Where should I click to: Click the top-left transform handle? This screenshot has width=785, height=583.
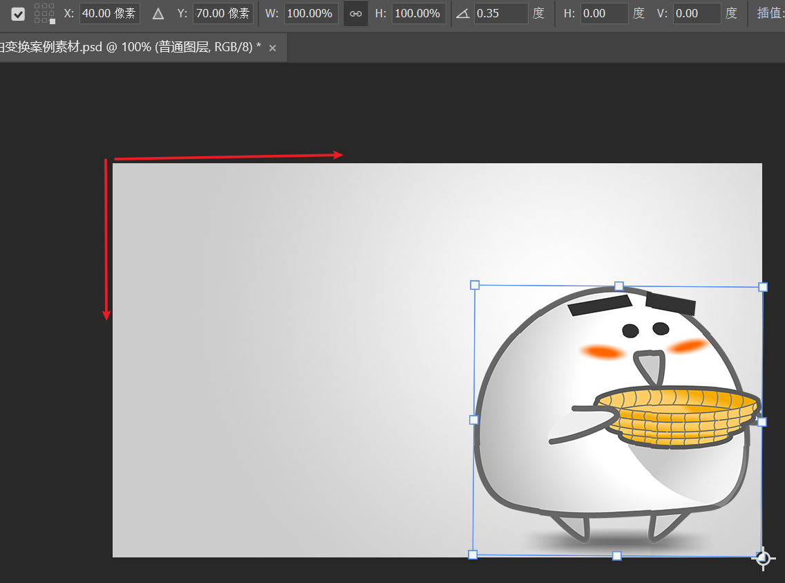click(474, 284)
